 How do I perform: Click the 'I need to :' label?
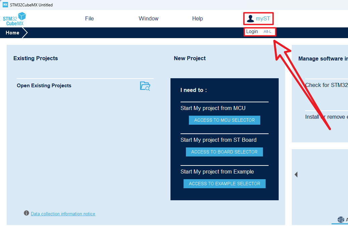coord(194,90)
